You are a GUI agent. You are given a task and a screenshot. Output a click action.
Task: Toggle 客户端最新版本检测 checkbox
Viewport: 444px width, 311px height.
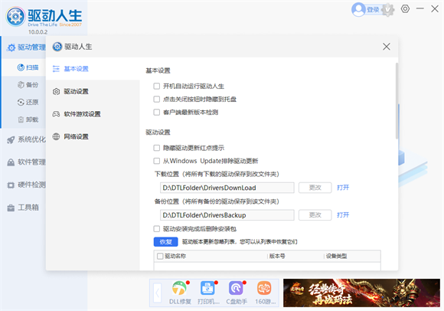pyautogui.click(x=157, y=112)
